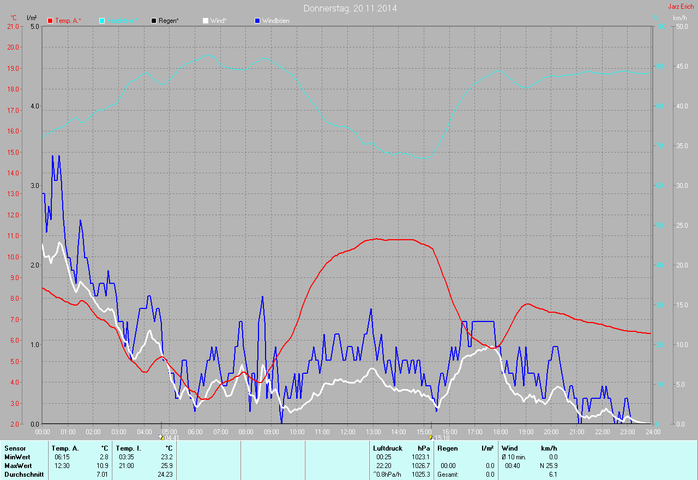
Task: Click the '50.0' wind speed axis label
Action: pos(683,26)
